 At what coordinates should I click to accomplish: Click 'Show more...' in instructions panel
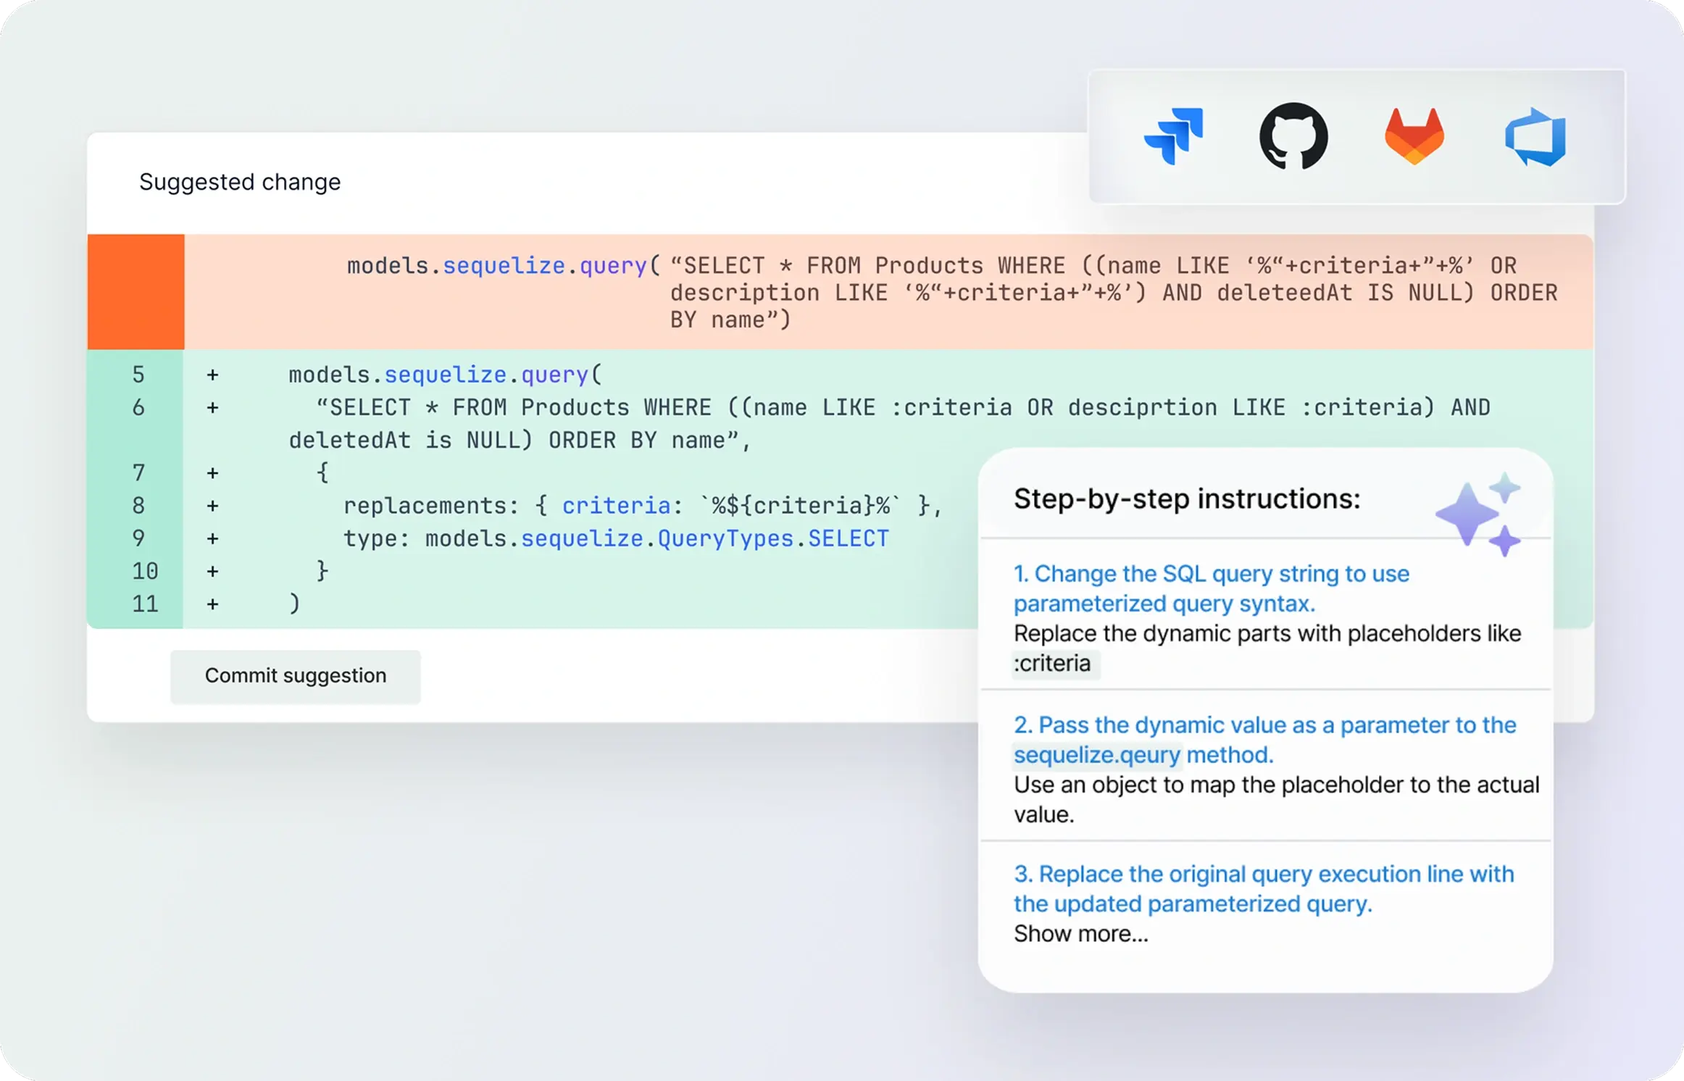pyautogui.click(x=1080, y=934)
